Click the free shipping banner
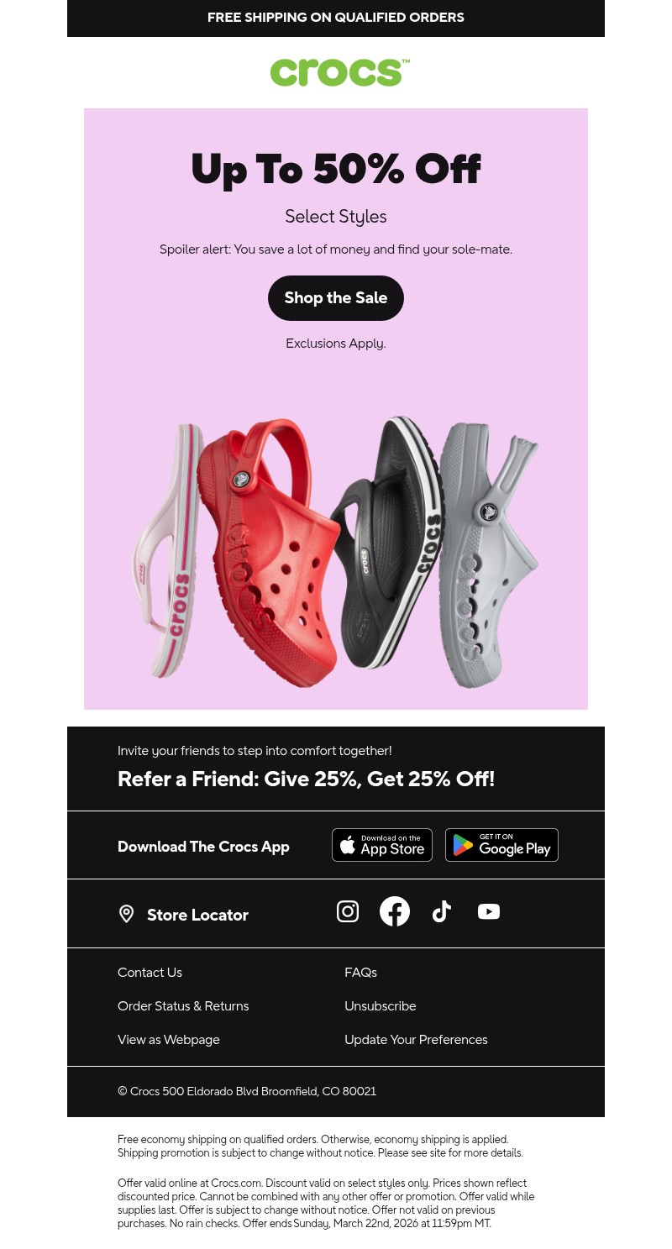The height and width of the screenshot is (1249, 672). pos(336,18)
